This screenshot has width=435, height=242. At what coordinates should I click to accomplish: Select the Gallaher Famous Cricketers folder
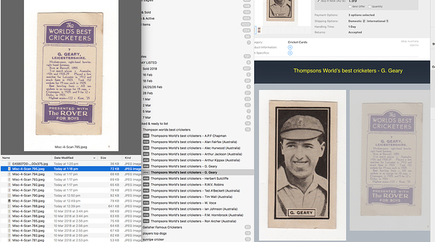(162, 228)
